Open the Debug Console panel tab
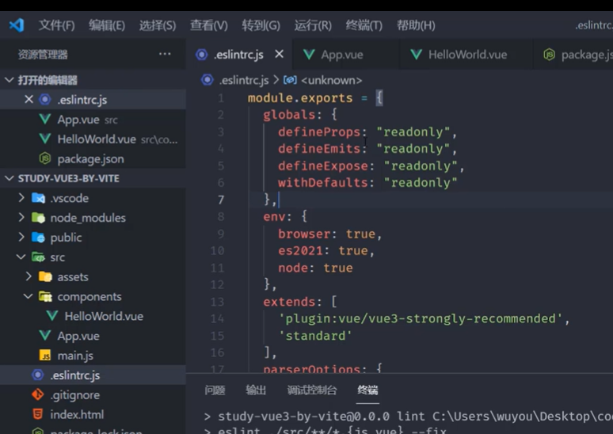Viewport: 613px width, 434px height. click(311, 390)
